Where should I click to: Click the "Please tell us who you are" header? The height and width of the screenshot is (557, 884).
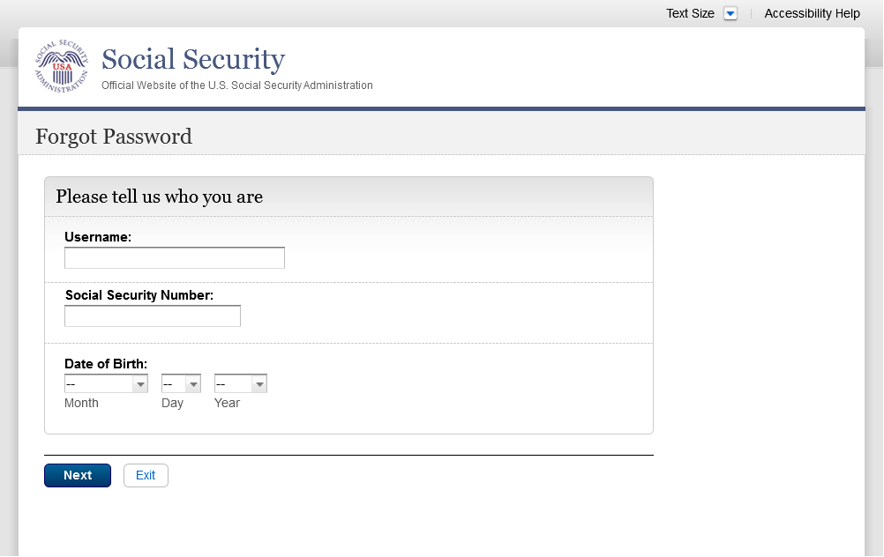point(160,197)
